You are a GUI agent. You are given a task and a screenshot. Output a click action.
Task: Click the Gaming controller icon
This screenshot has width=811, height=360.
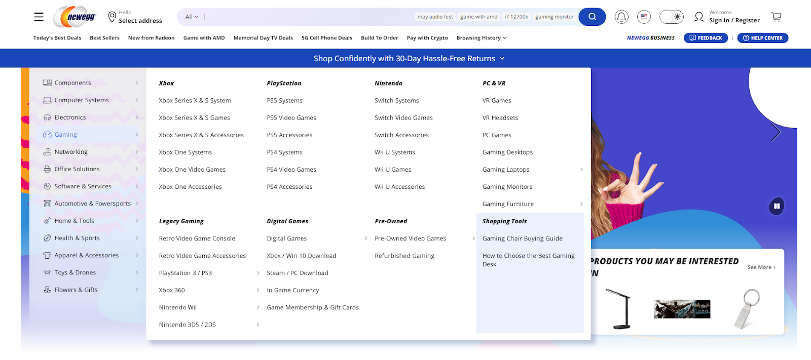[x=47, y=135]
